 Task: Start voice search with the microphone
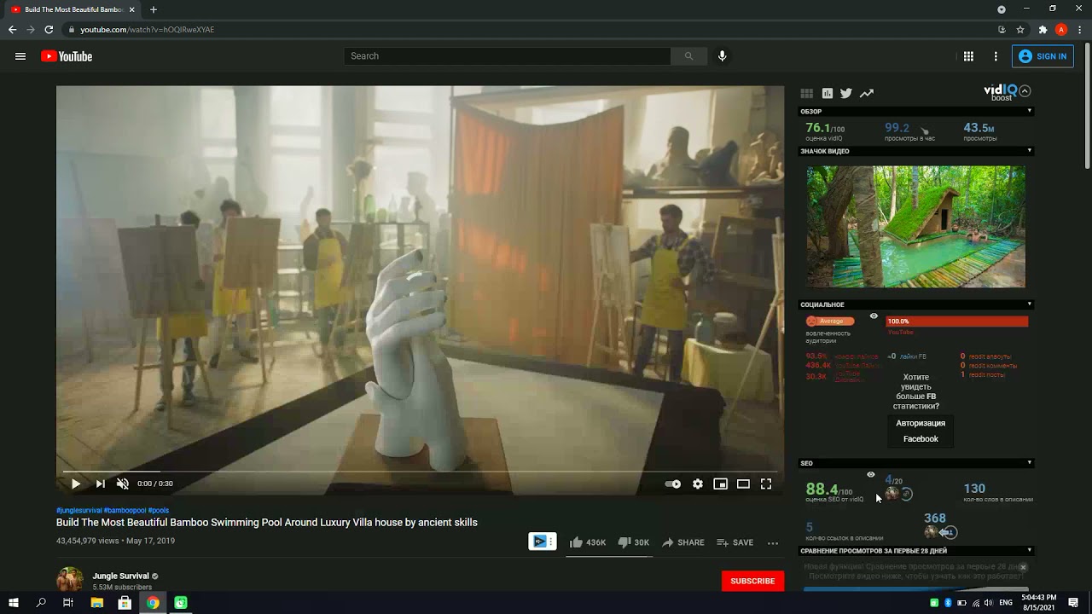coord(722,56)
